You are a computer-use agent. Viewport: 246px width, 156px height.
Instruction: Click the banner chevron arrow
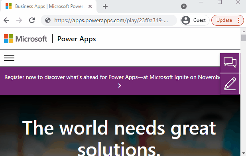click(x=120, y=86)
